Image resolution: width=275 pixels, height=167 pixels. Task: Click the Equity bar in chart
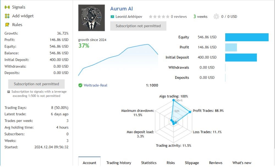(247, 37)
